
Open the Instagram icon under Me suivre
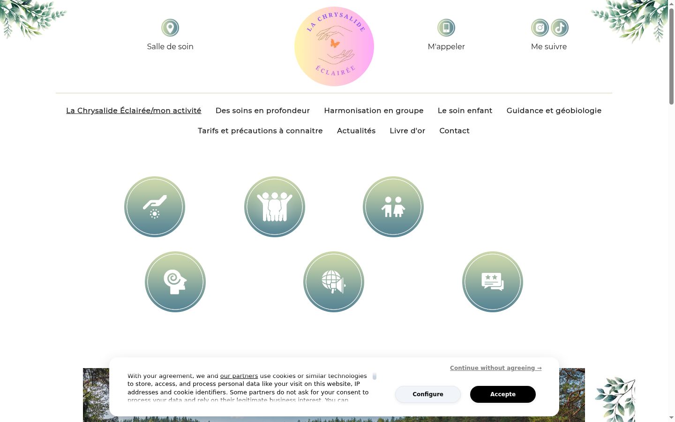(540, 28)
